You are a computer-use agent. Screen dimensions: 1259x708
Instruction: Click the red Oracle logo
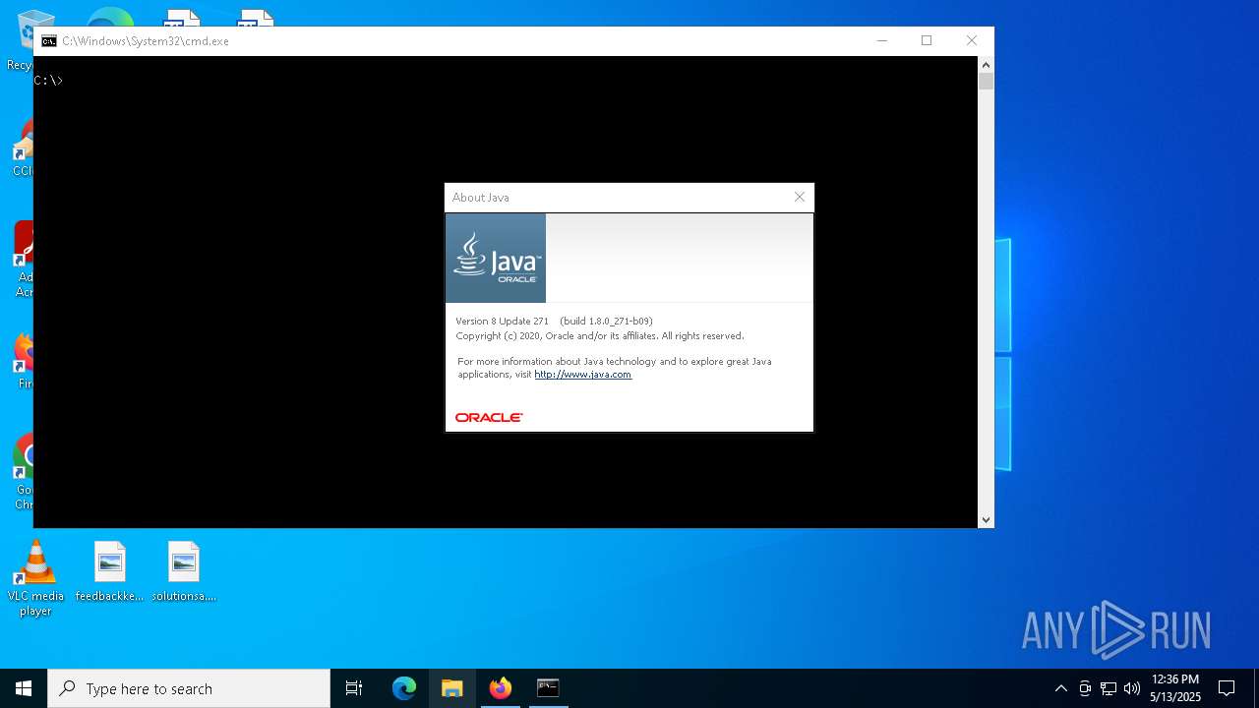(489, 418)
